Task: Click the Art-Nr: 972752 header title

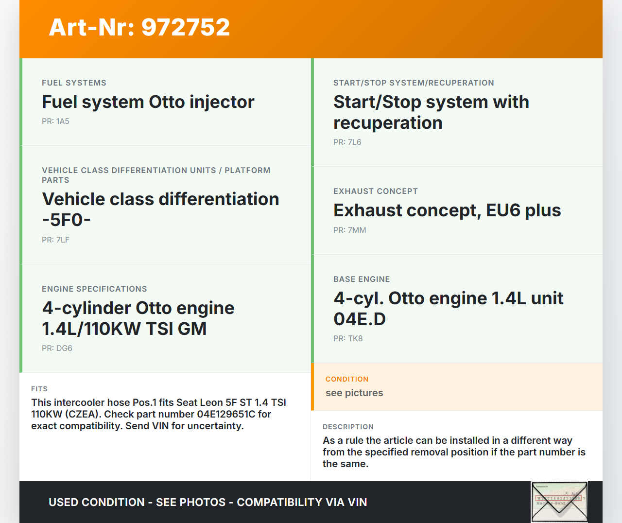Action: (139, 27)
